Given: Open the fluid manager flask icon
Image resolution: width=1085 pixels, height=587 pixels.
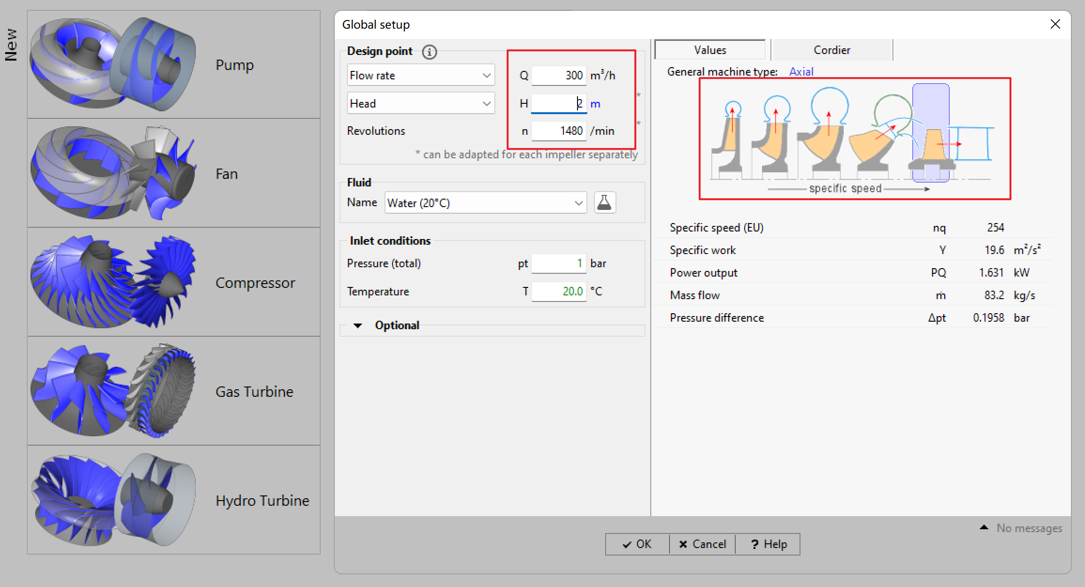Looking at the screenshot, I should 605,203.
